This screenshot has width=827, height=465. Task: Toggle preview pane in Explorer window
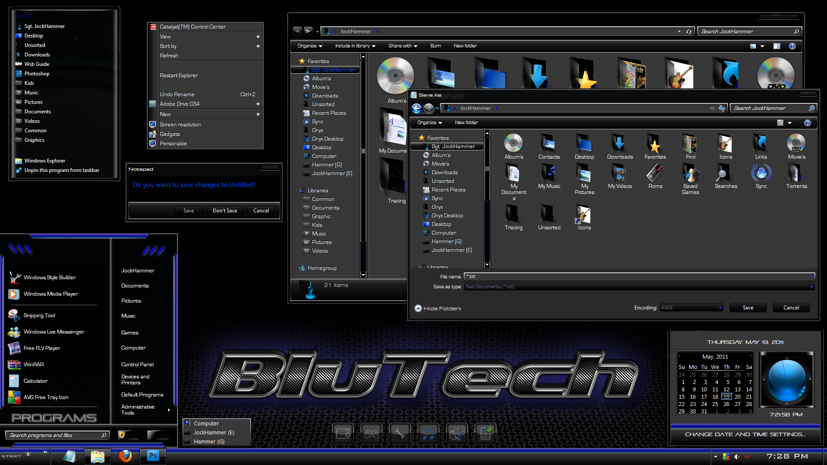tap(777, 46)
